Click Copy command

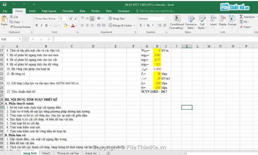pos(15,22)
